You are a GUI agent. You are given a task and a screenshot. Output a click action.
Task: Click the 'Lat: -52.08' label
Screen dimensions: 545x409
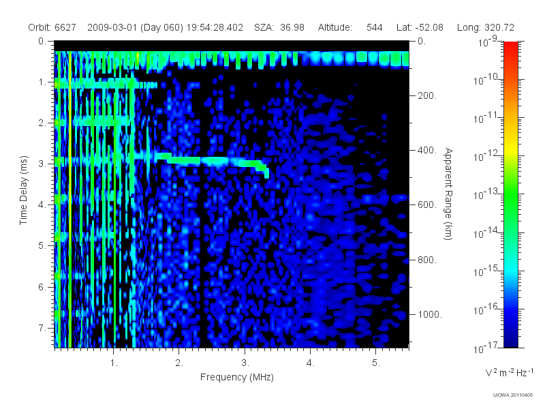click(420, 27)
